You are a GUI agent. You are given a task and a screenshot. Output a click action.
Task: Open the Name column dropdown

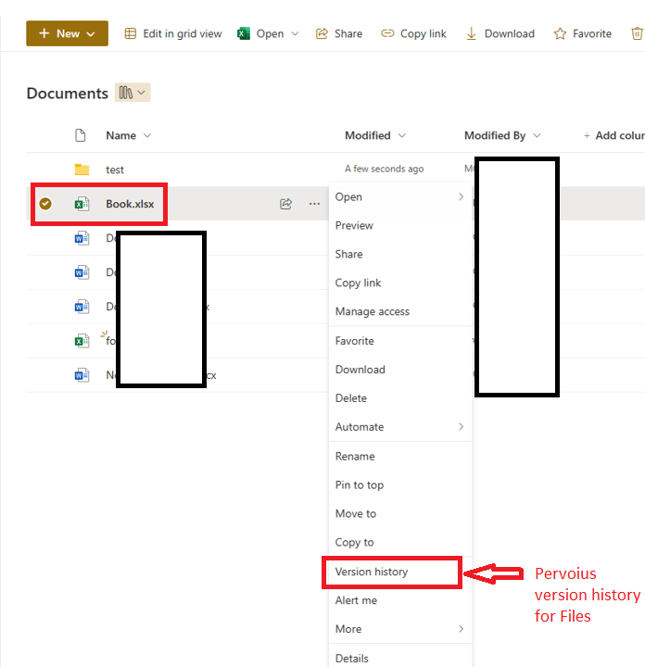point(129,135)
